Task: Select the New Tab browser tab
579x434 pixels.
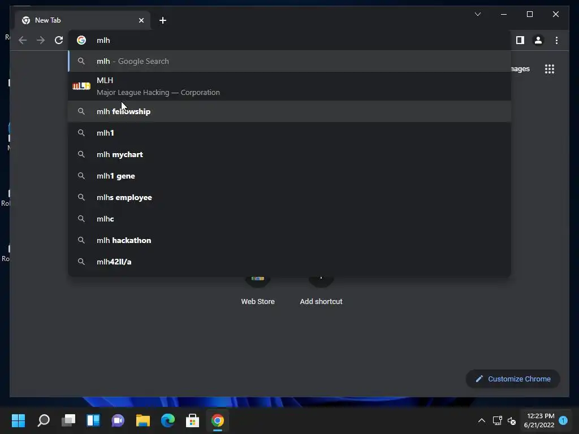Action: (83, 20)
